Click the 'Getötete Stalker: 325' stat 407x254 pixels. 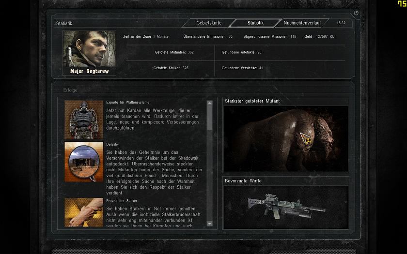tap(171, 68)
